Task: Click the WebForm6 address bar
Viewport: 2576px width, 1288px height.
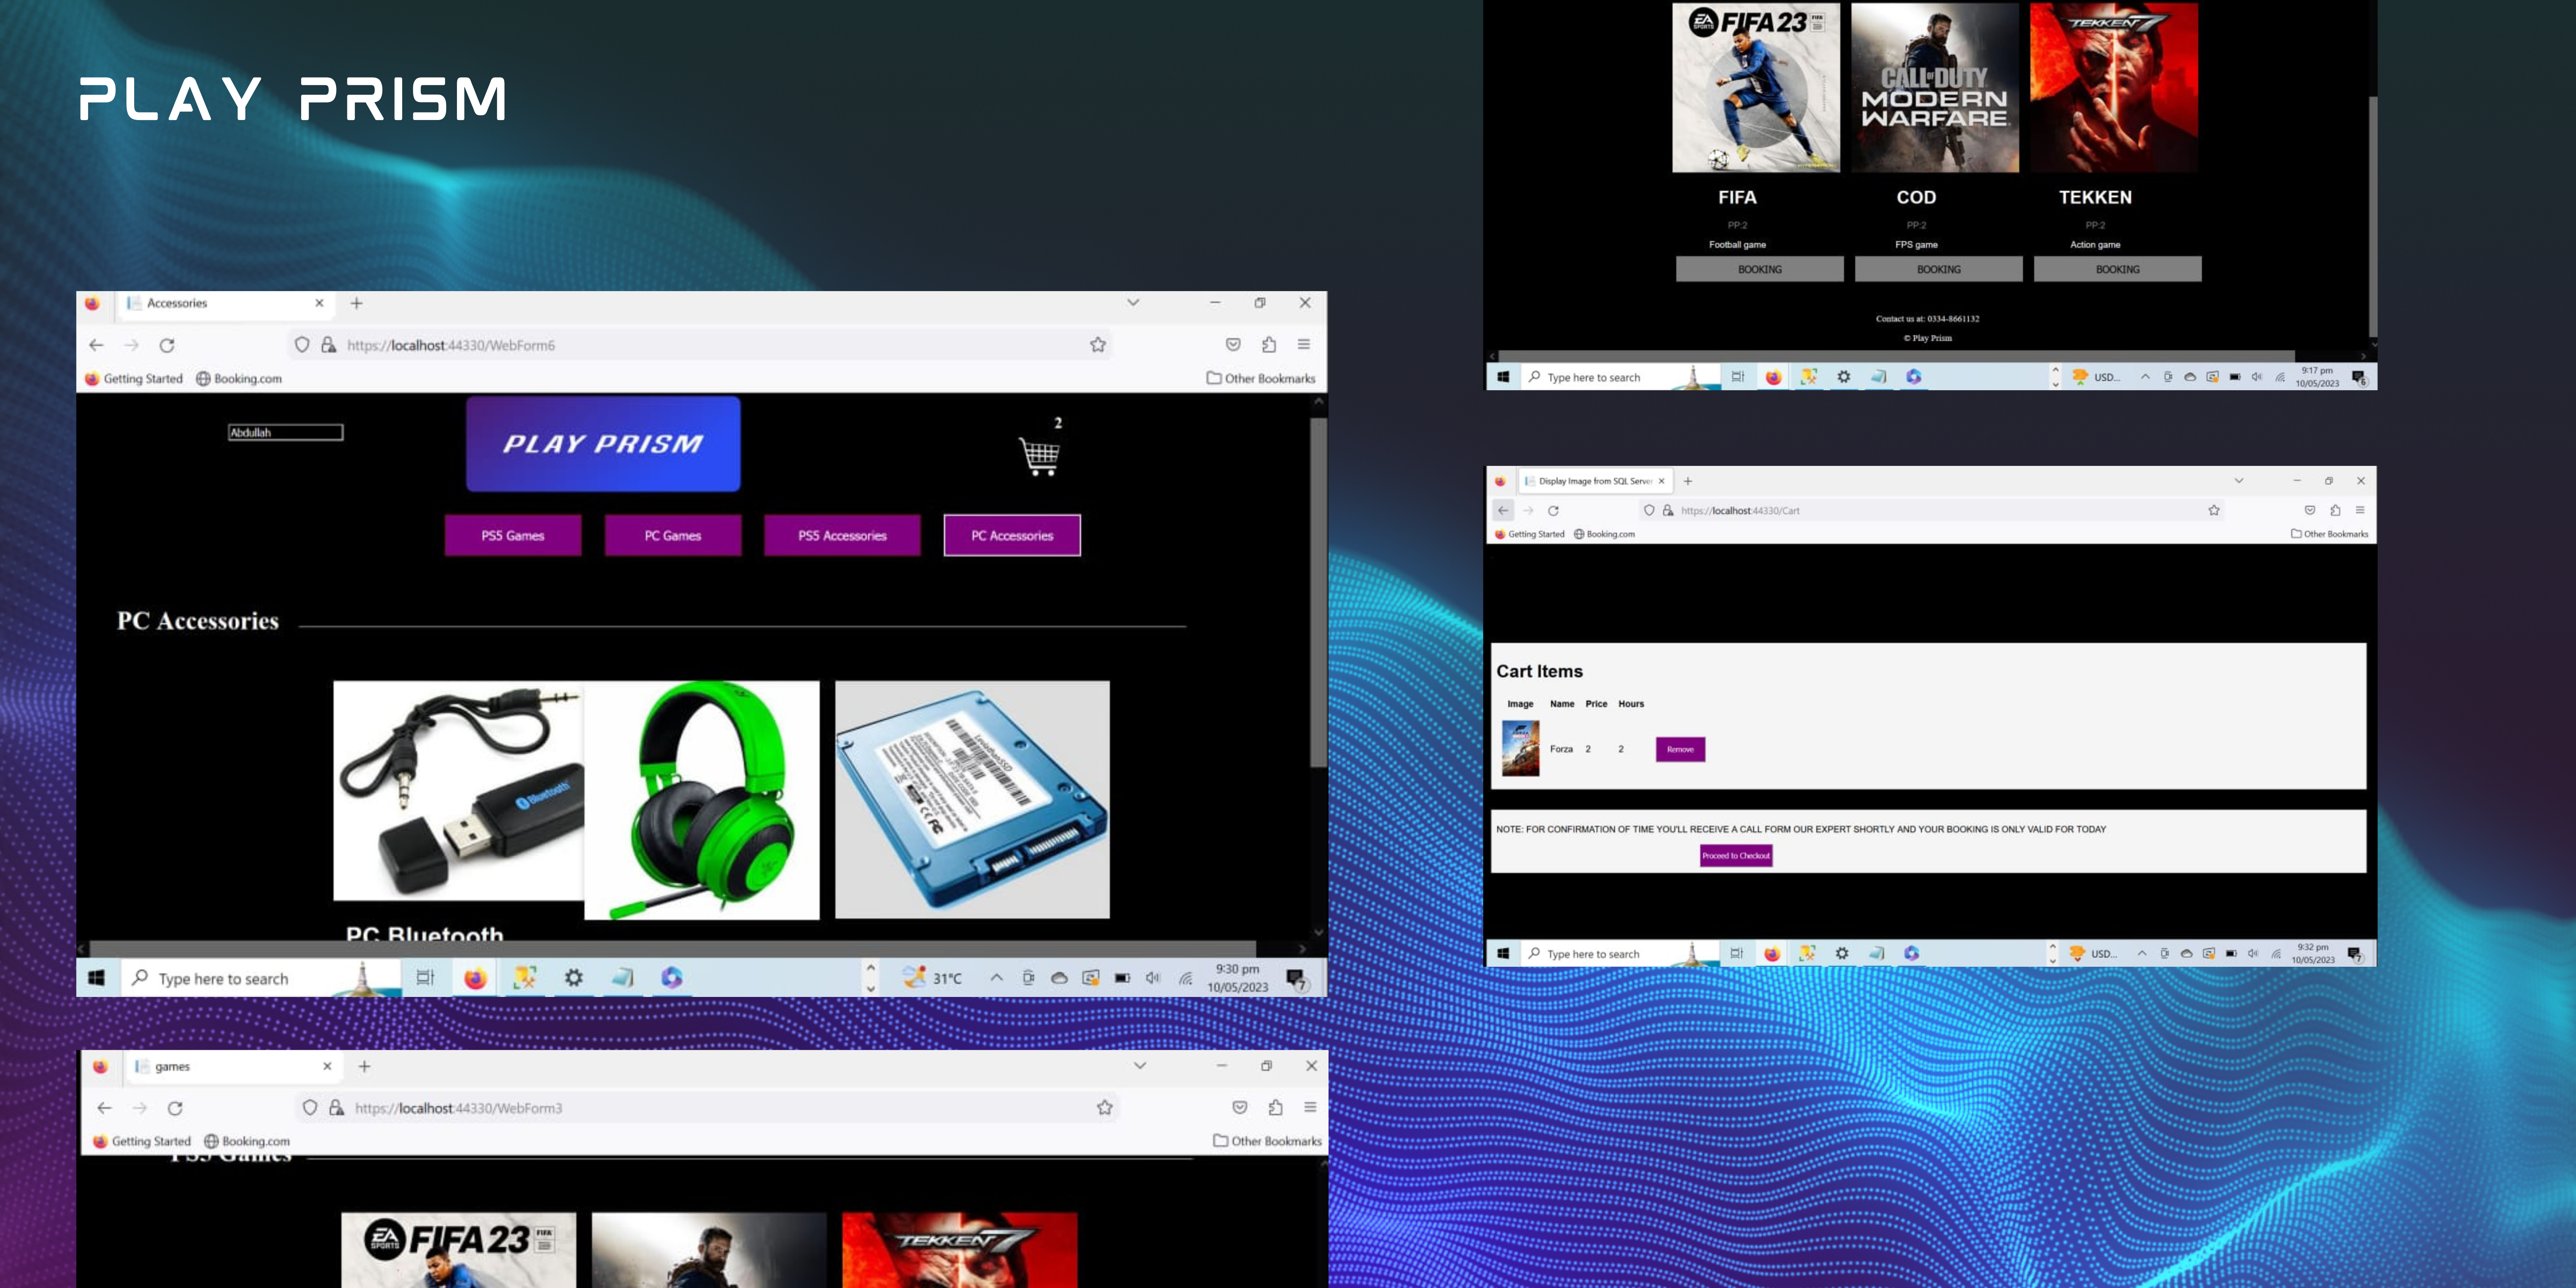Action: point(700,345)
